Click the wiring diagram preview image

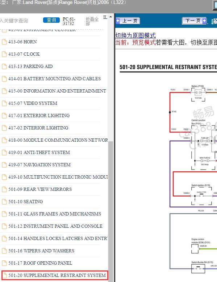click(193, 178)
